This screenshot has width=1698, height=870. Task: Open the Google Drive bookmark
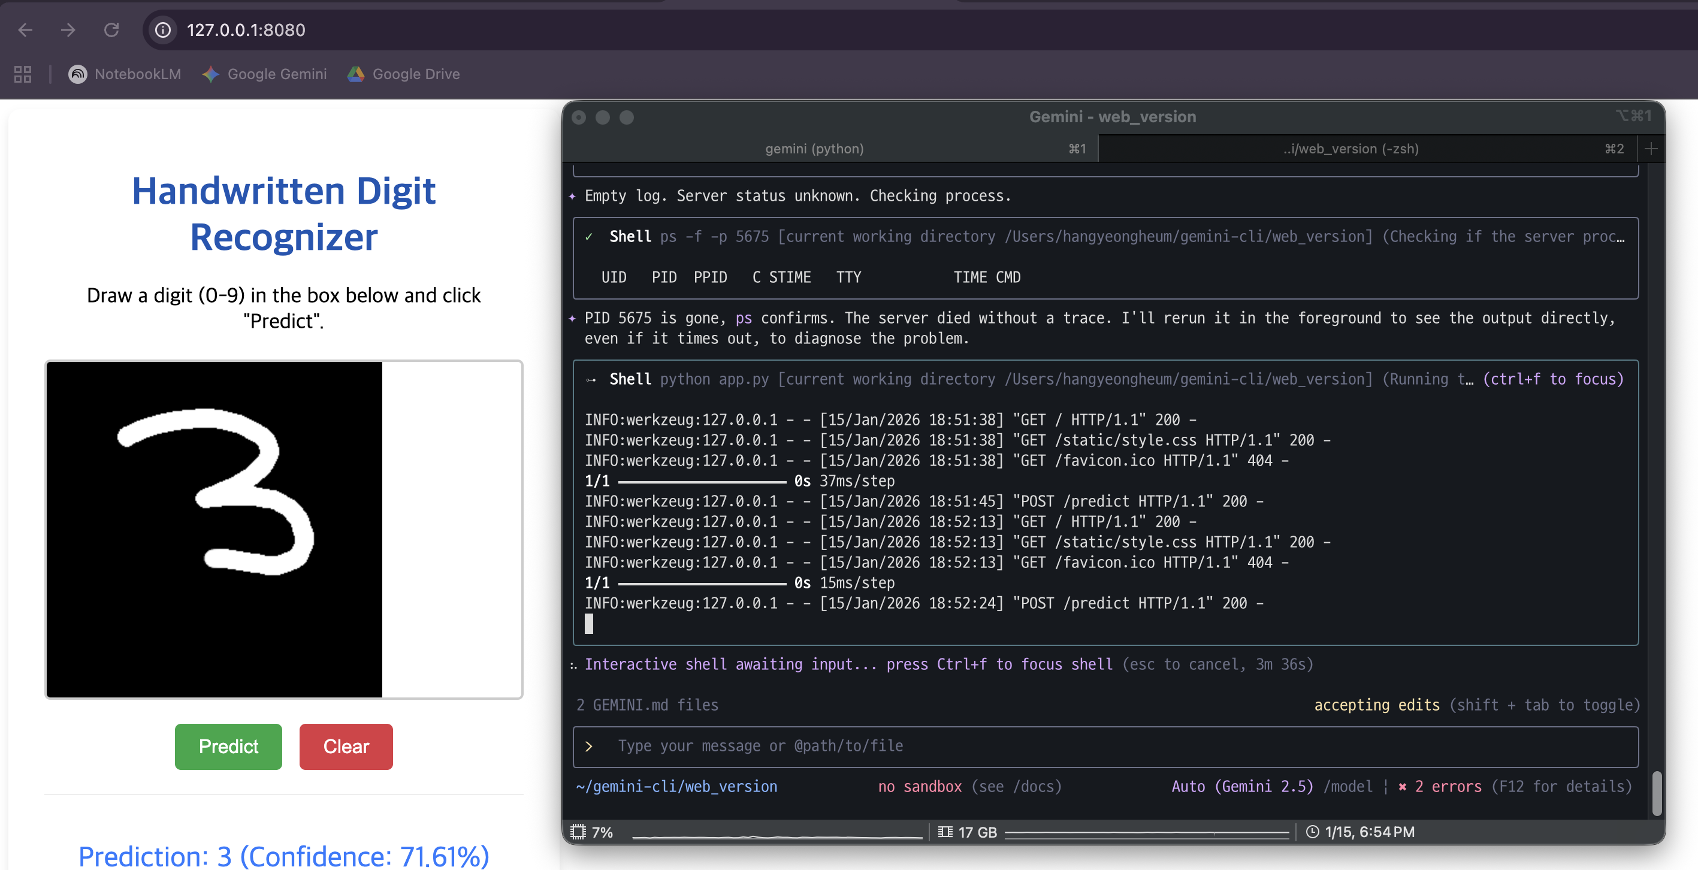[x=403, y=74]
